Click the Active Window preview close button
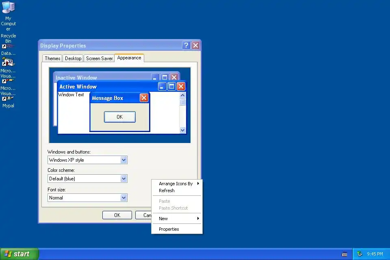Viewport: 390px width, 260px height. 181,87
